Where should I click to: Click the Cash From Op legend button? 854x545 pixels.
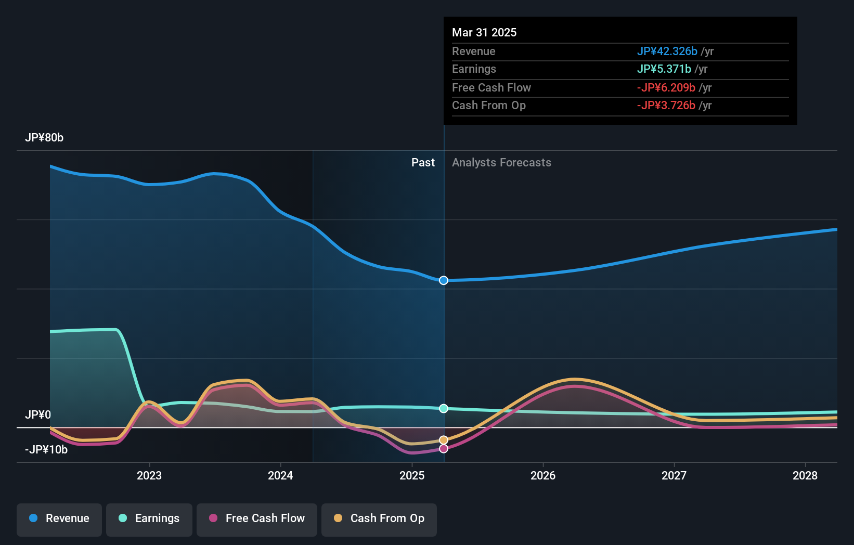click(379, 518)
